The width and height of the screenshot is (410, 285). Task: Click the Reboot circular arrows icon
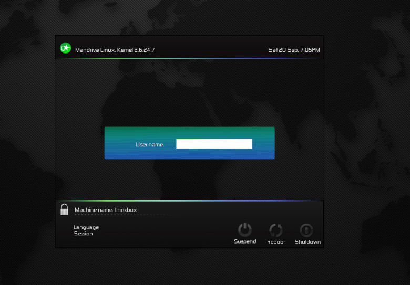[x=276, y=230]
